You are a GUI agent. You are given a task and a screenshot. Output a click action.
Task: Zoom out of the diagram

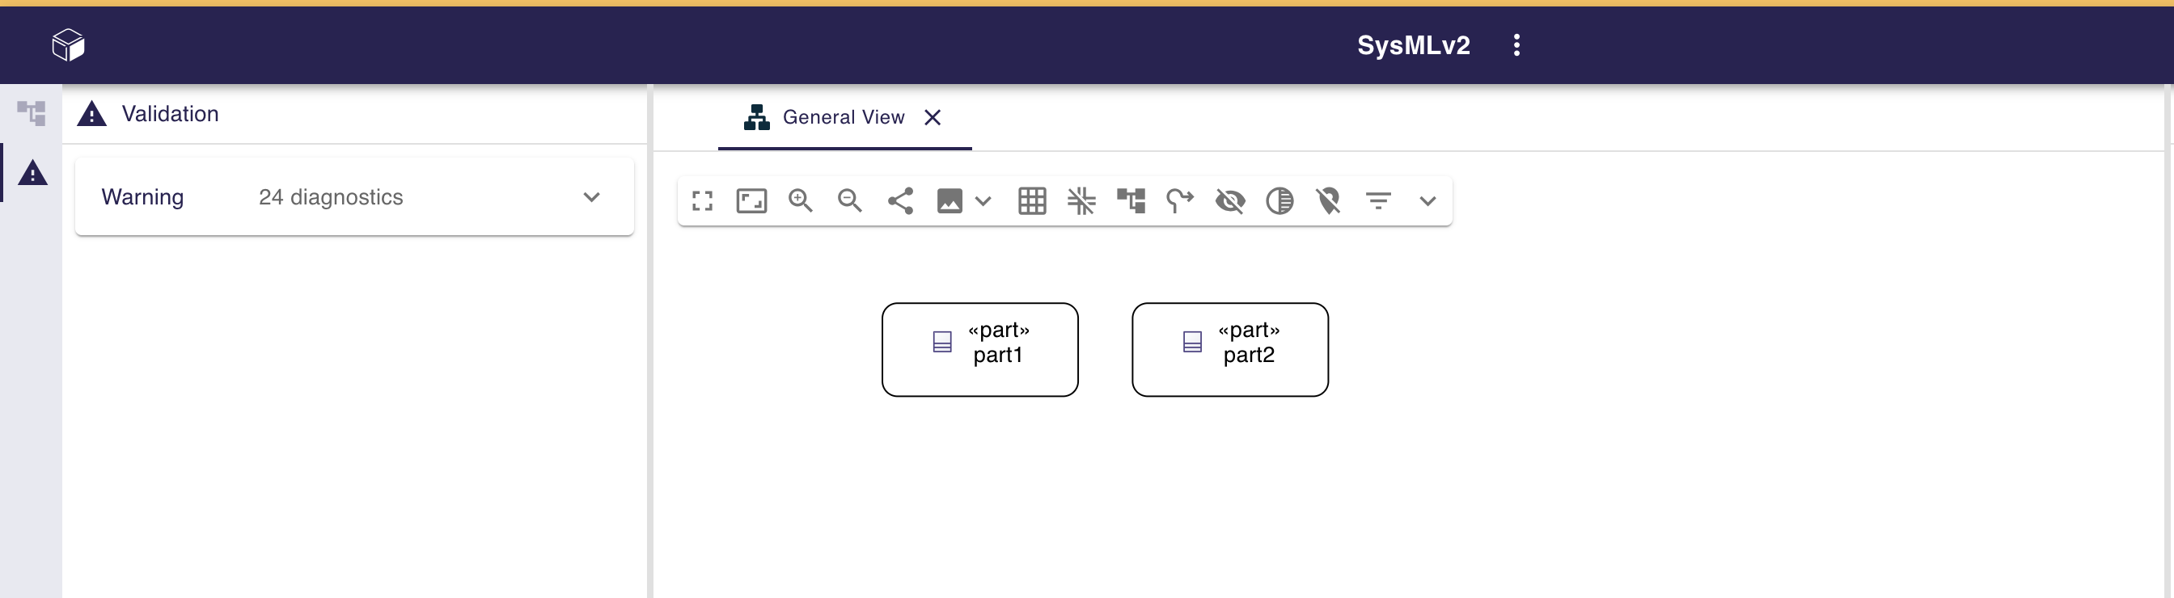[849, 200]
